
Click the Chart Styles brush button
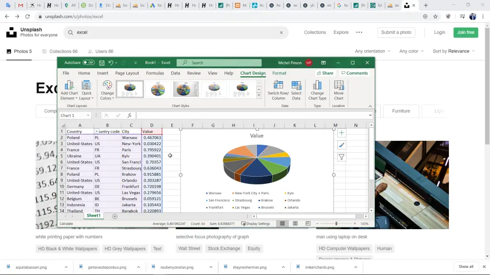[x=342, y=145]
